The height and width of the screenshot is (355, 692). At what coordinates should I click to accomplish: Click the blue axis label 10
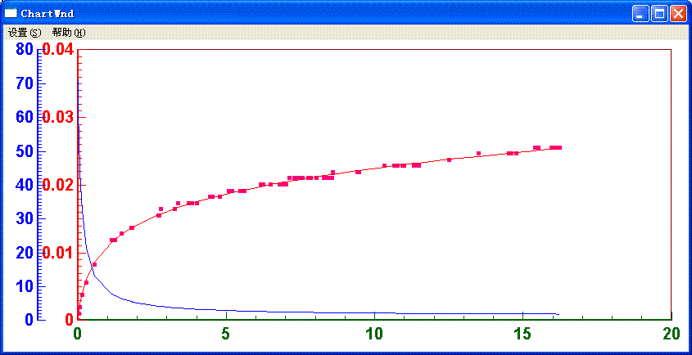25,286
